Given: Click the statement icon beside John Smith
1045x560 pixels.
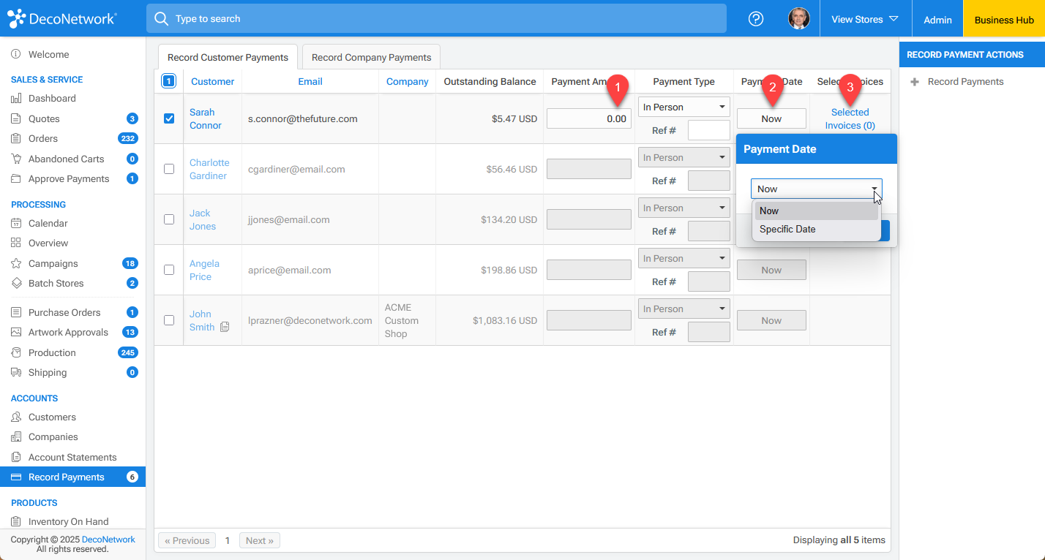Looking at the screenshot, I should tap(225, 327).
